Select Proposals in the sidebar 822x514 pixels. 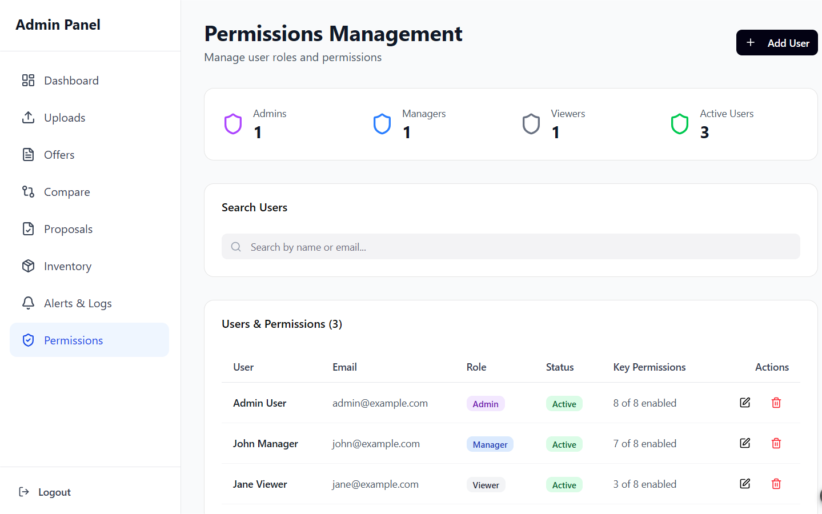[68, 229]
